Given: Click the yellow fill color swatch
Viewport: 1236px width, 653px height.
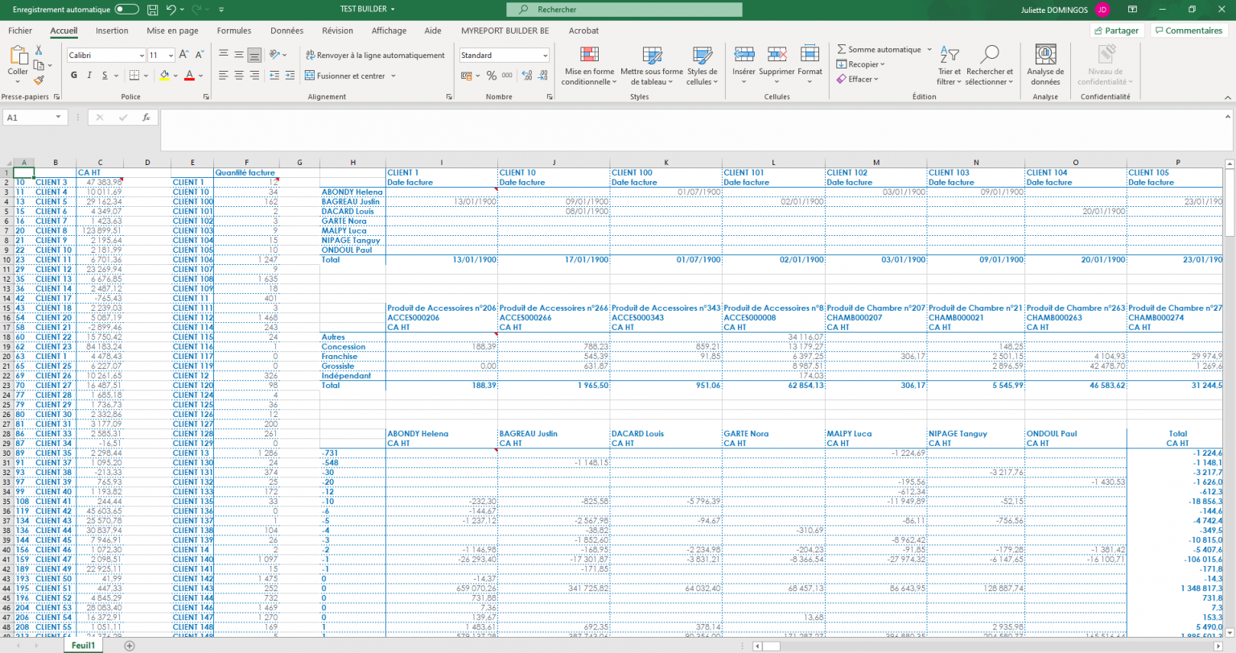Looking at the screenshot, I should tap(164, 76).
